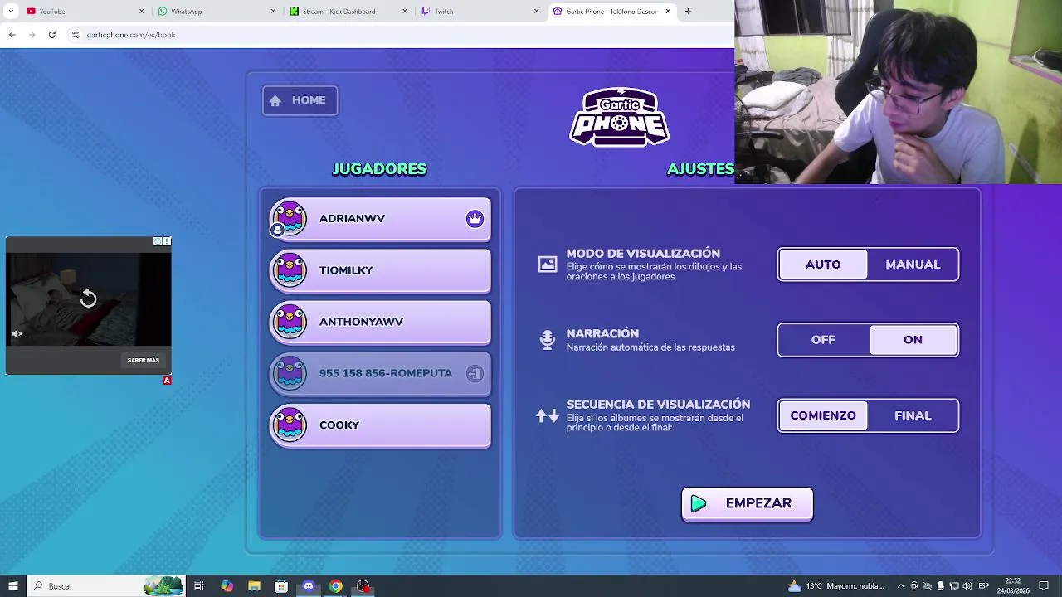The width and height of the screenshot is (1062, 597).
Task: Replay the ad video
Action: (88, 298)
